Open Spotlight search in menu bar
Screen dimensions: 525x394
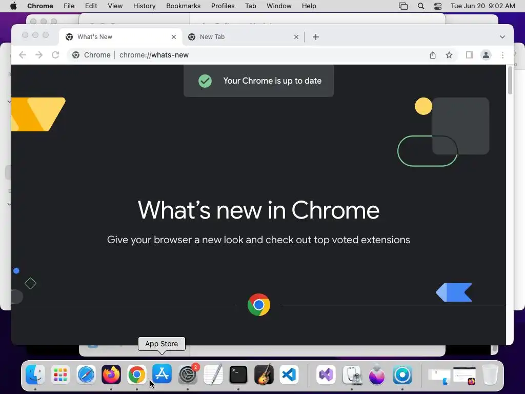[421, 6]
